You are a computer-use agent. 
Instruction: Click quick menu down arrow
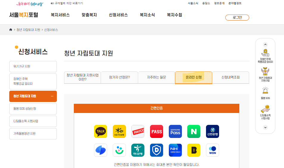tap(265, 128)
